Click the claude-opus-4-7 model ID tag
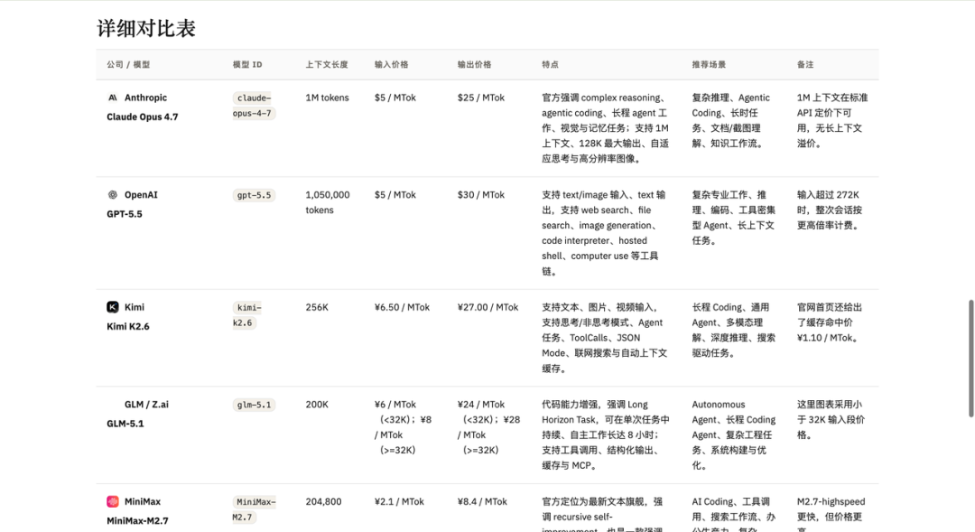 point(254,106)
